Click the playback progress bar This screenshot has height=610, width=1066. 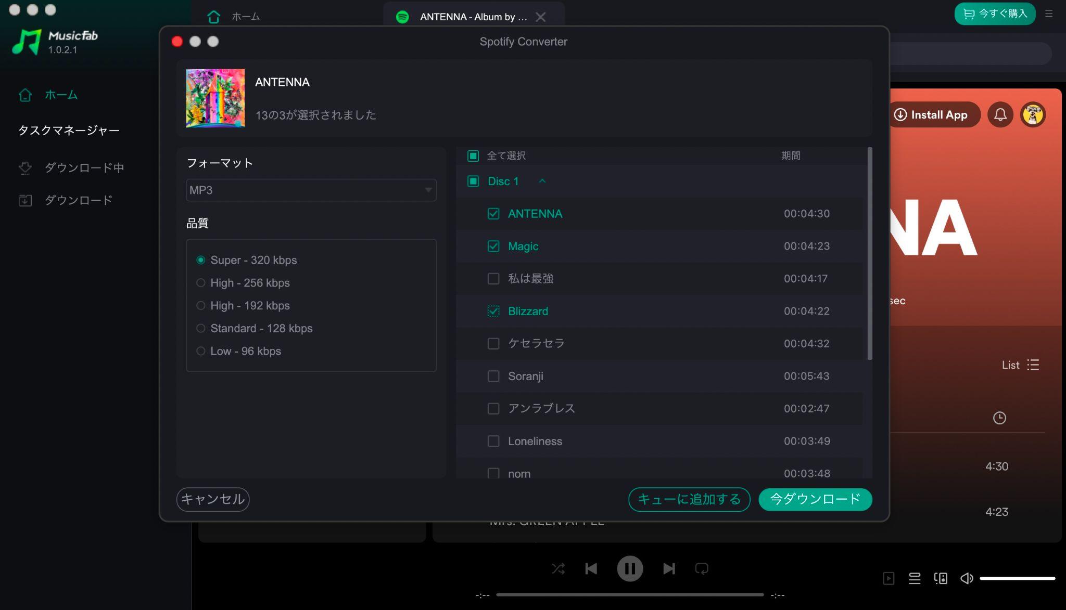[630, 594]
